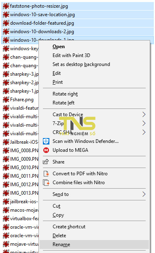
Task: Click the icon of download-folder-featured.jpg
Action: (6, 23)
